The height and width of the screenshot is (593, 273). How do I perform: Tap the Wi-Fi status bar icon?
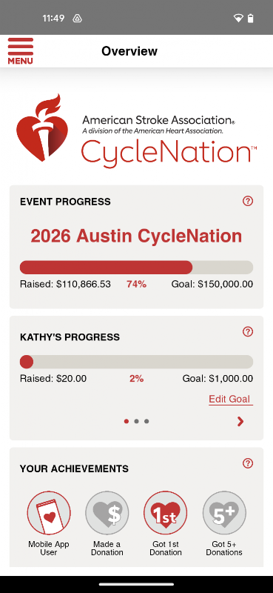tap(238, 18)
